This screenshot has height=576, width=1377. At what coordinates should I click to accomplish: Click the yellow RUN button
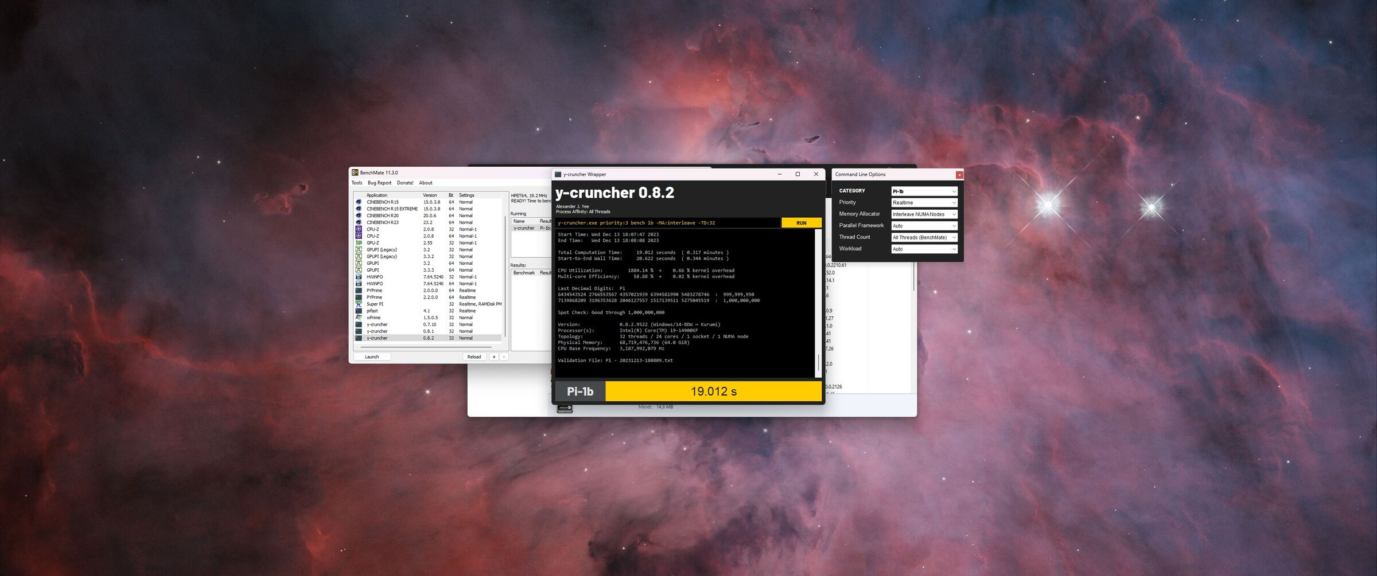coord(802,223)
